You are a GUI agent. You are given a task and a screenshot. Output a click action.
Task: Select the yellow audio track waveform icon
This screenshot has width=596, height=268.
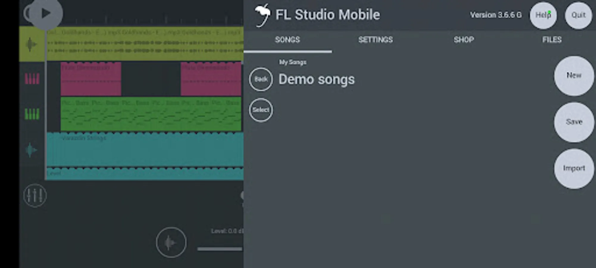tap(31, 45)
